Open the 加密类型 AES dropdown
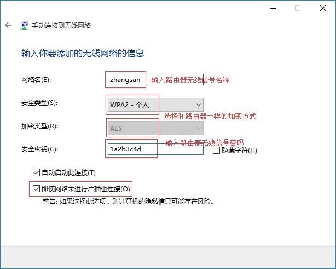 click(x=155, y=127)
